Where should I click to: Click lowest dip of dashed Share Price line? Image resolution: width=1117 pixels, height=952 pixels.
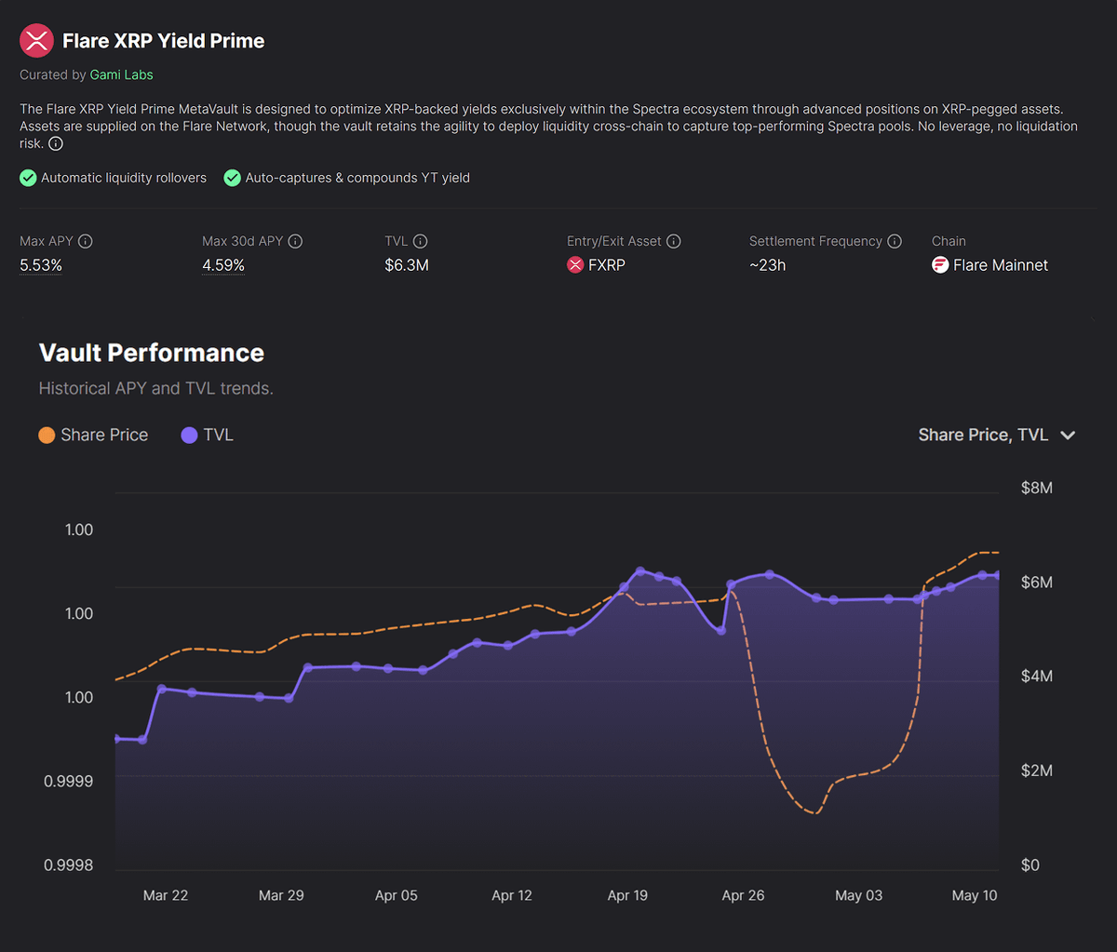click(x=814, y=812)
